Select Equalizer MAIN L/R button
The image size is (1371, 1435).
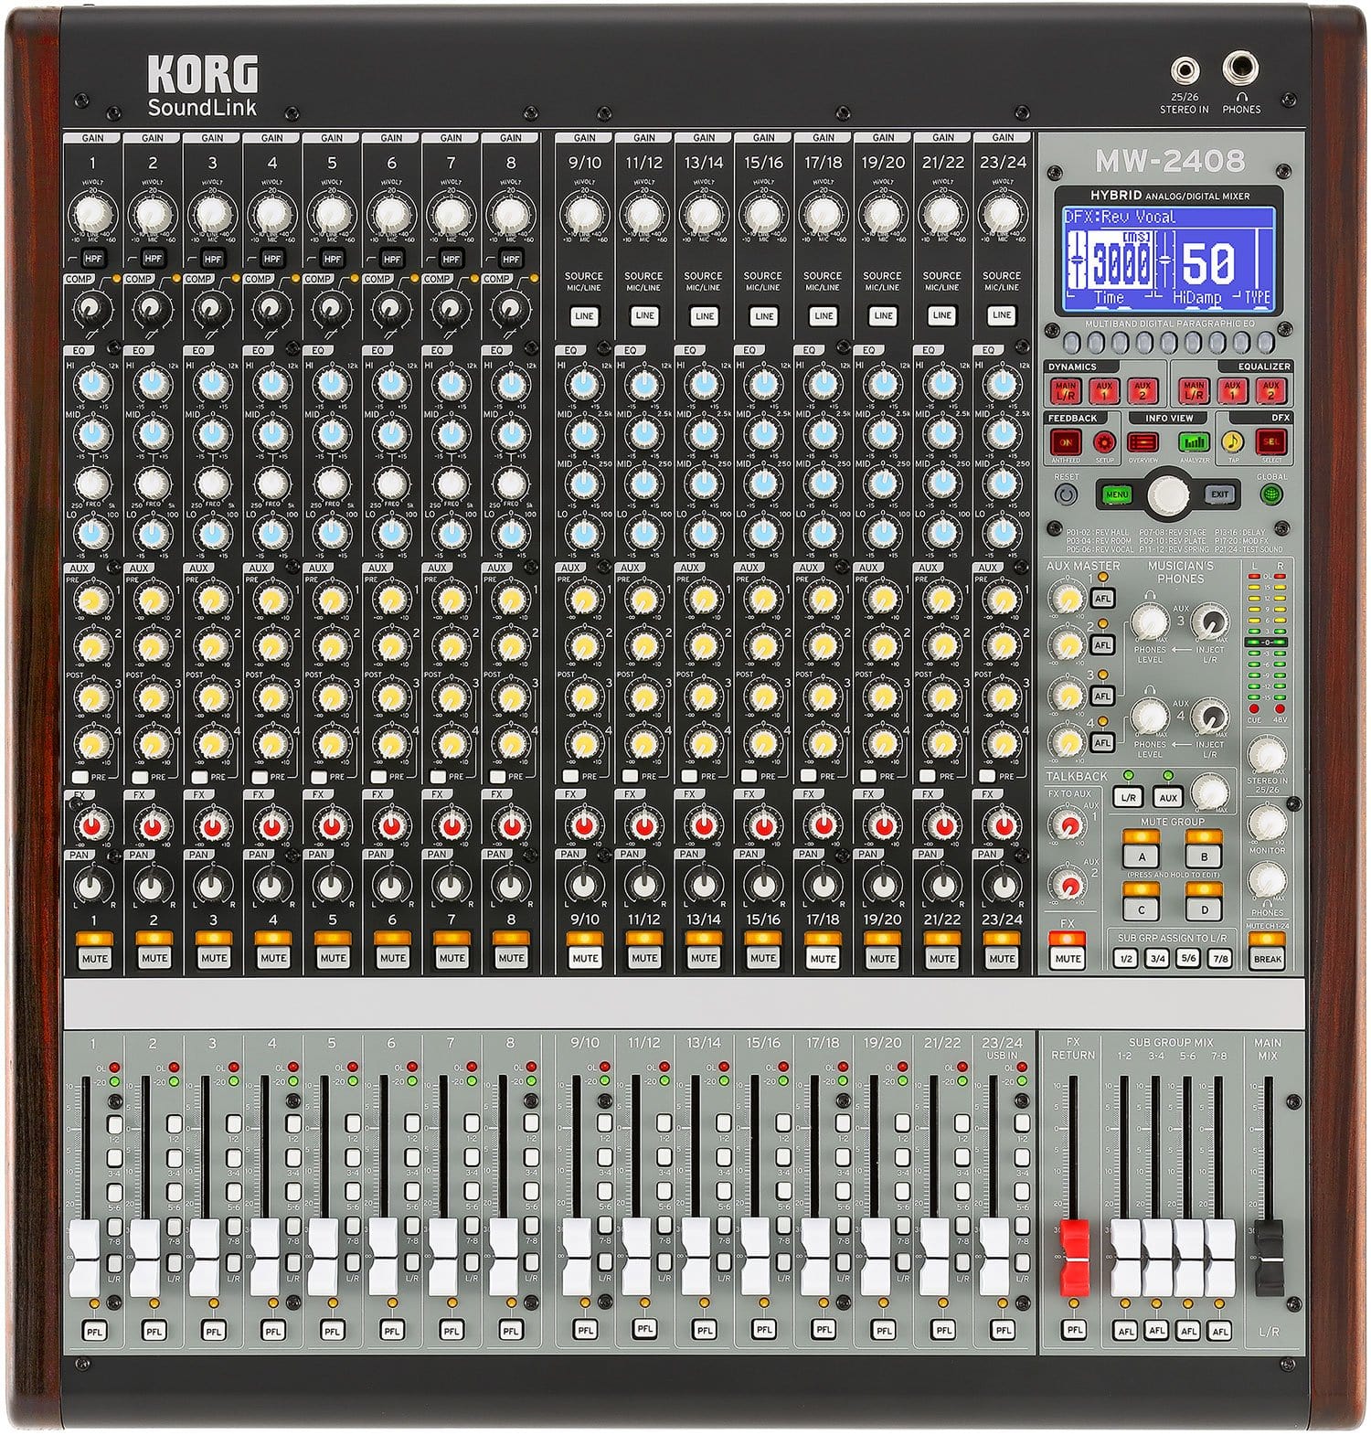point(1194,391)
